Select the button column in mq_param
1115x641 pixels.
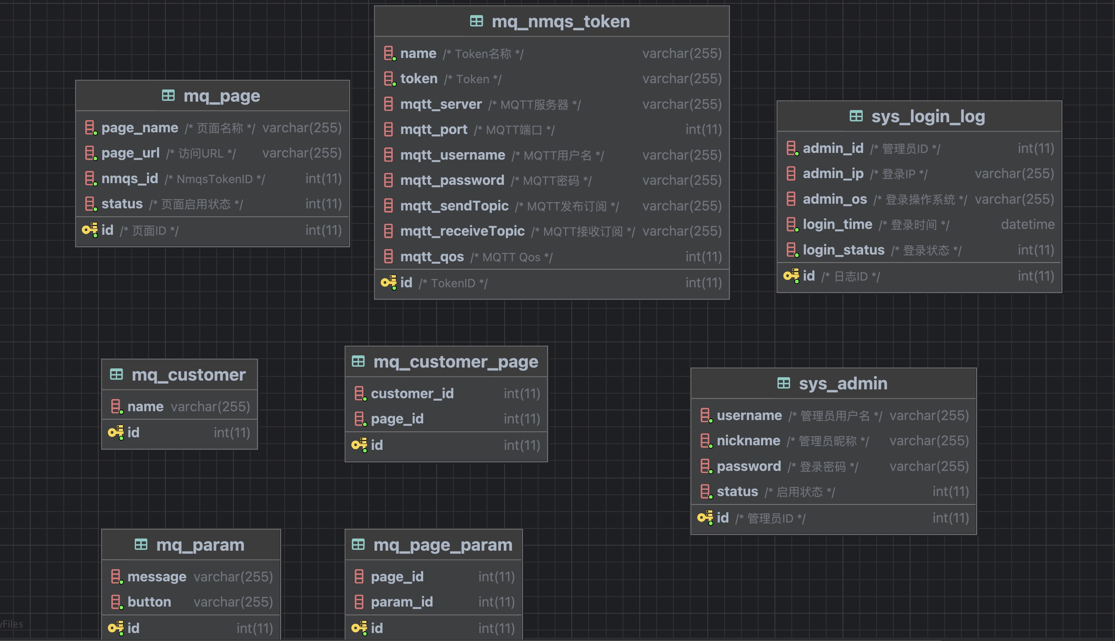point(191,602)
